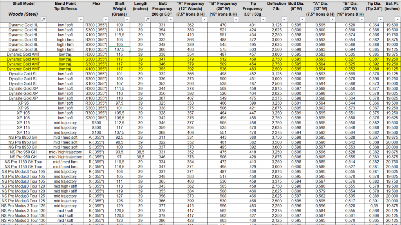Click tip frequency 483 in Dynamic Gold AMT X100 row

pos(253,69)
